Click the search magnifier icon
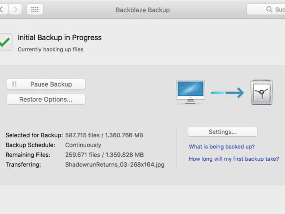The image size is (285, 214). point(269,9)
